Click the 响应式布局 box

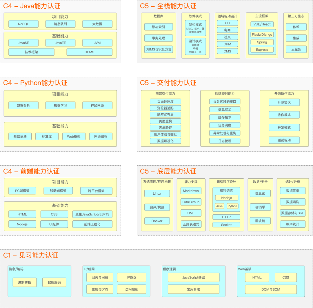(x=165, y=115)
